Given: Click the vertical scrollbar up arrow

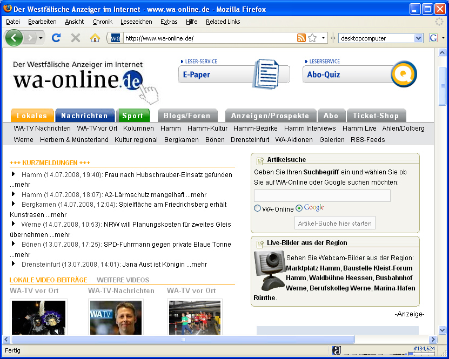Looking at the screenshot, I should tap(443, 53).
